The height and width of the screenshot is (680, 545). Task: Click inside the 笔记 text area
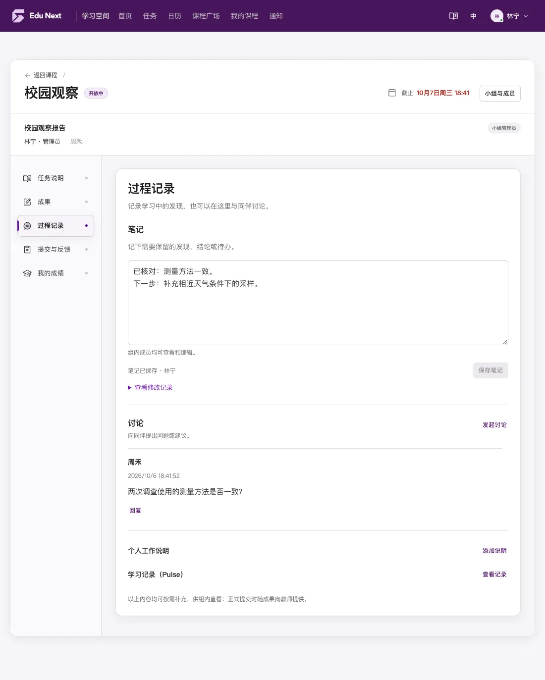click(318, 303)
